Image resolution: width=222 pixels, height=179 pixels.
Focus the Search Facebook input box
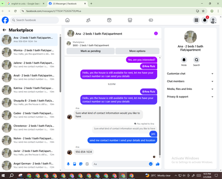click(34, 20)
